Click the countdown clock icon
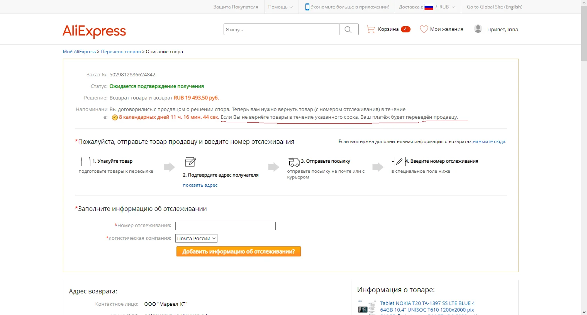Viewport: 587px width, 315px height. tap(115, 118)
